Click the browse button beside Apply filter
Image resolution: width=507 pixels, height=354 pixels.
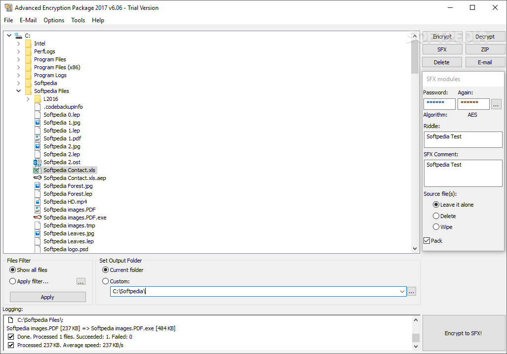[x=81, y=281]
